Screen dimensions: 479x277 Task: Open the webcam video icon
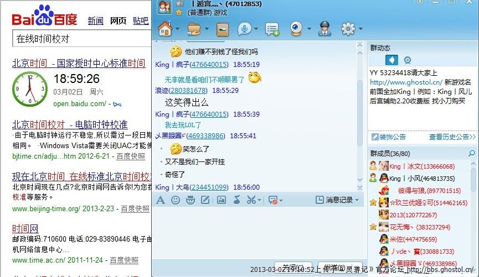coord(297,28)
